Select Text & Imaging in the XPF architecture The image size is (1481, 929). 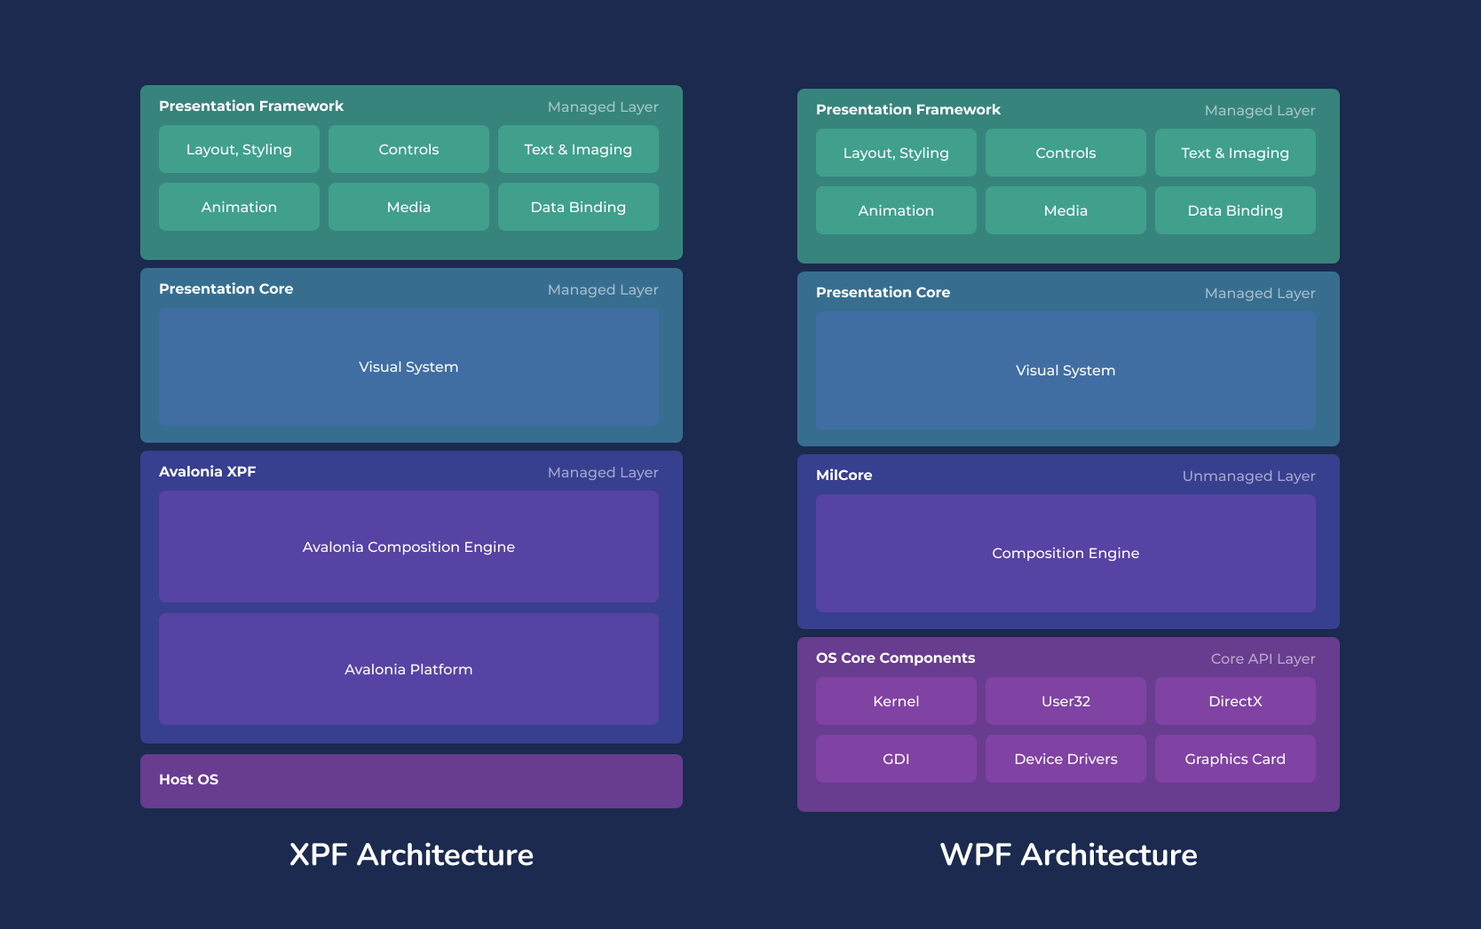[x=577, y=149]
